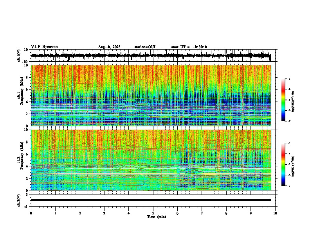Click the -3 tick of ch.1 color bar
The width and height of the screenshot is (310, 239).
pos(288,79)
